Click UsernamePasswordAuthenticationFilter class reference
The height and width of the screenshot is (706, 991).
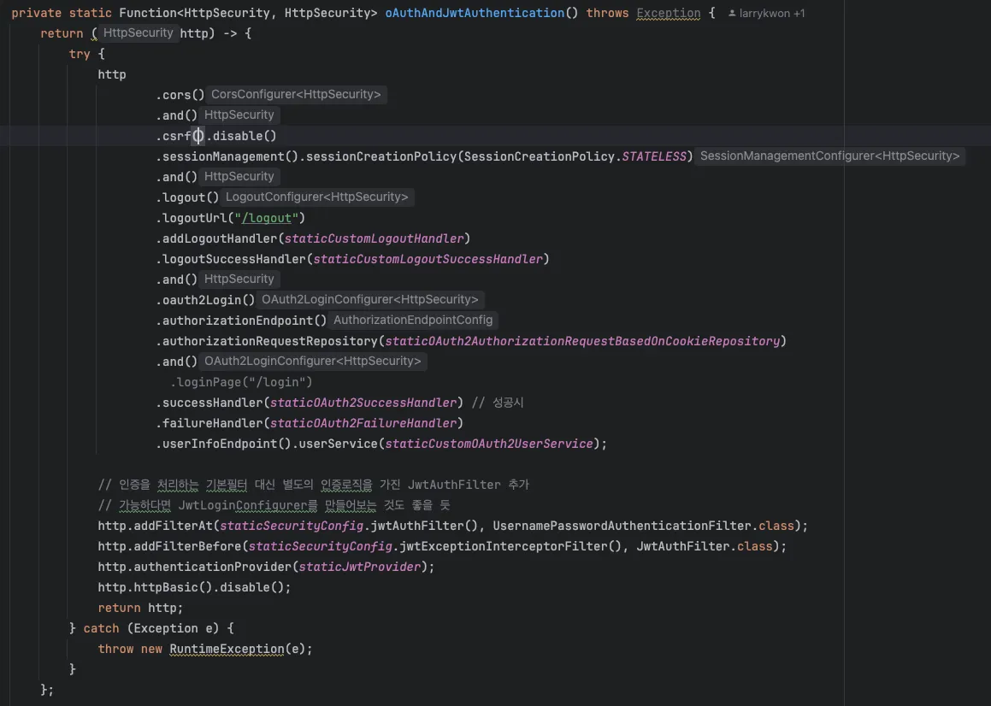tap(622, 526)
